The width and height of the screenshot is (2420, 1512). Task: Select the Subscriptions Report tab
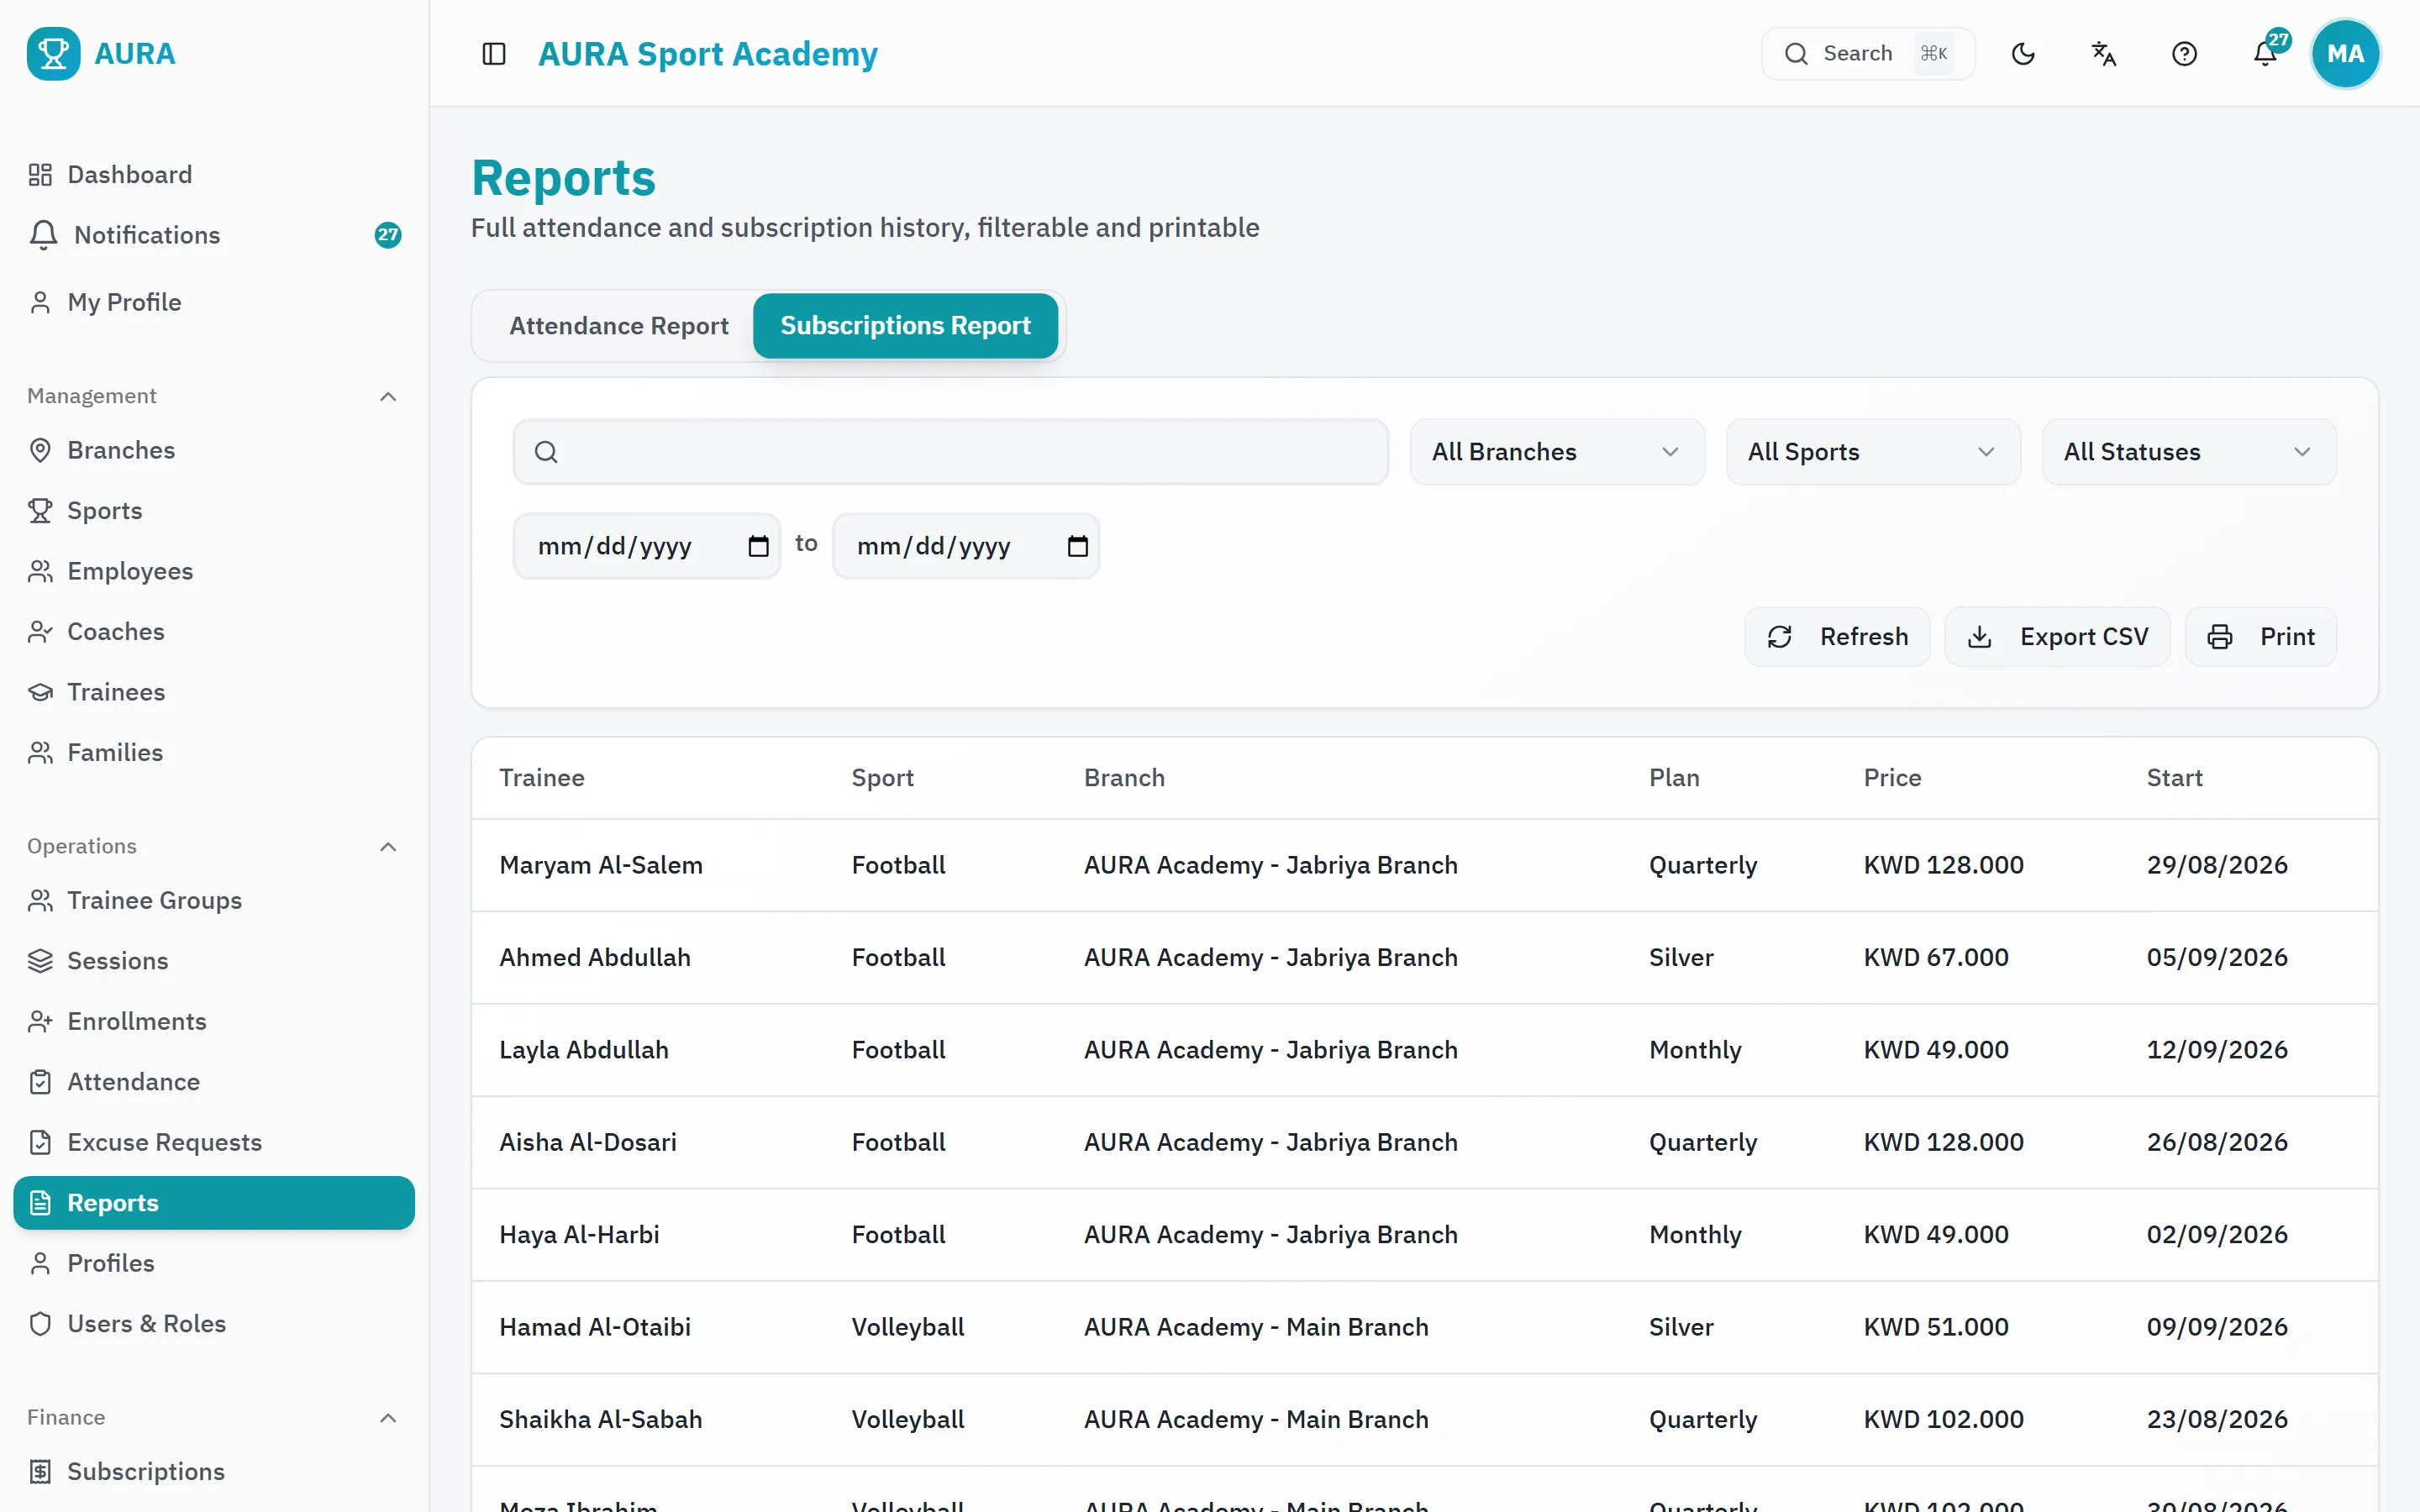(x=905, y=326)
